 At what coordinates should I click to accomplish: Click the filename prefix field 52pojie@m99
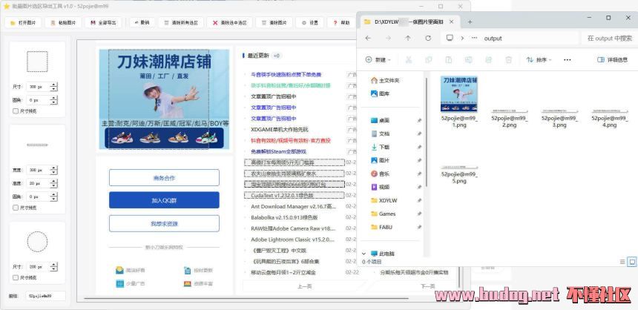(45, 296)
